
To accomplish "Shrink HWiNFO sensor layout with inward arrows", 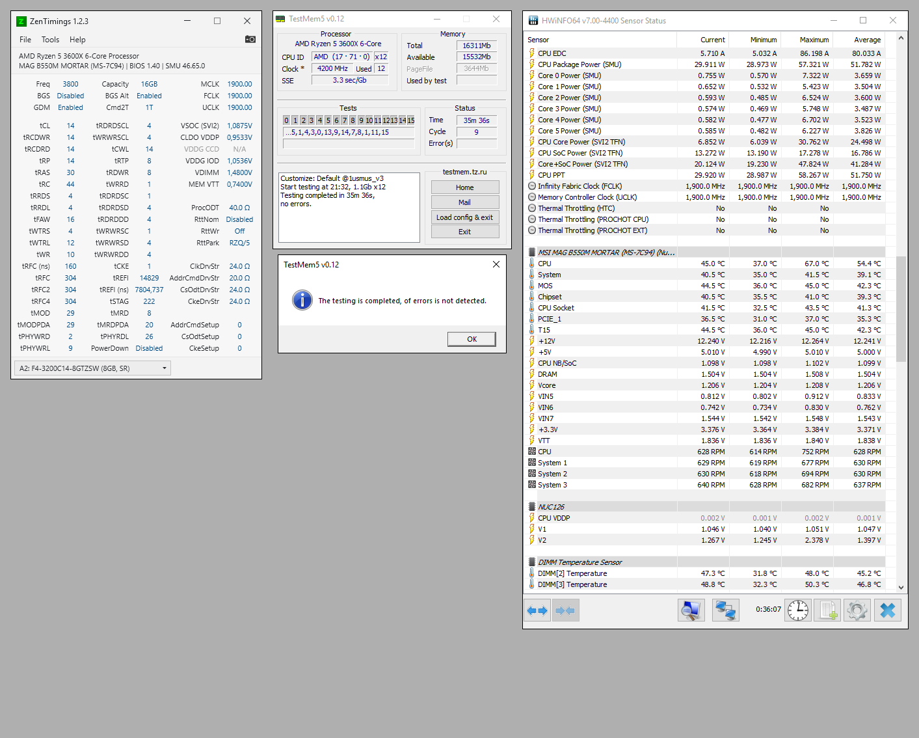I will tap(566, 610).
